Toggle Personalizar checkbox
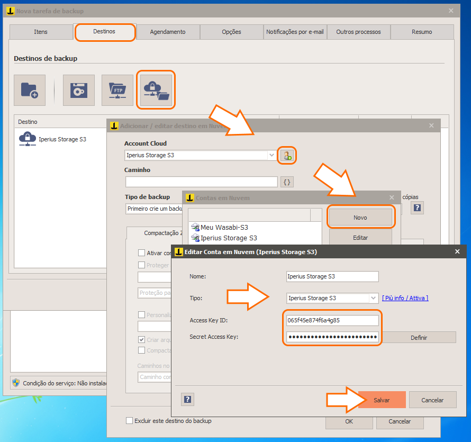This screenshot has height=442, width=471. point(141,314)
